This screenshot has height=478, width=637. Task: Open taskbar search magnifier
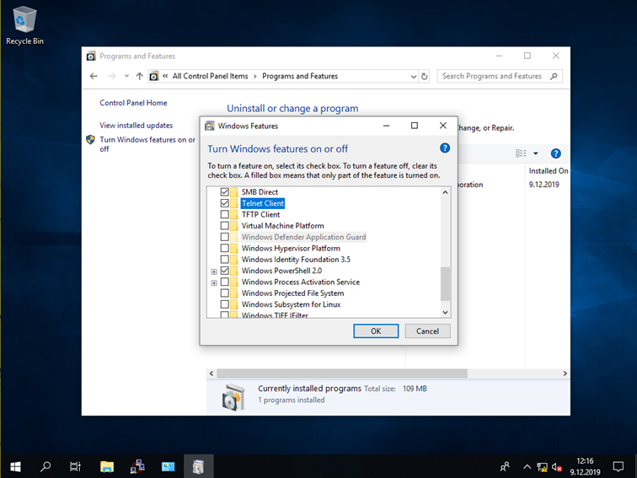pyautogui.click(x=45, y=466)
